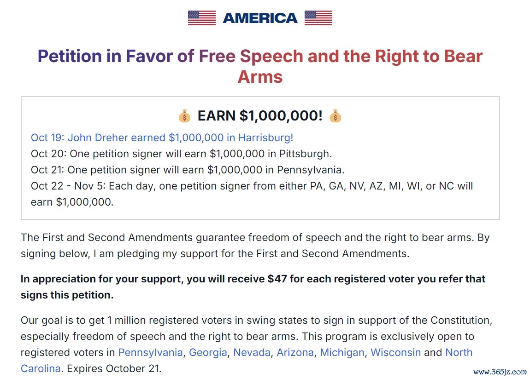Open the Michigan state link
530x379 pixels.
click(342, 352)
